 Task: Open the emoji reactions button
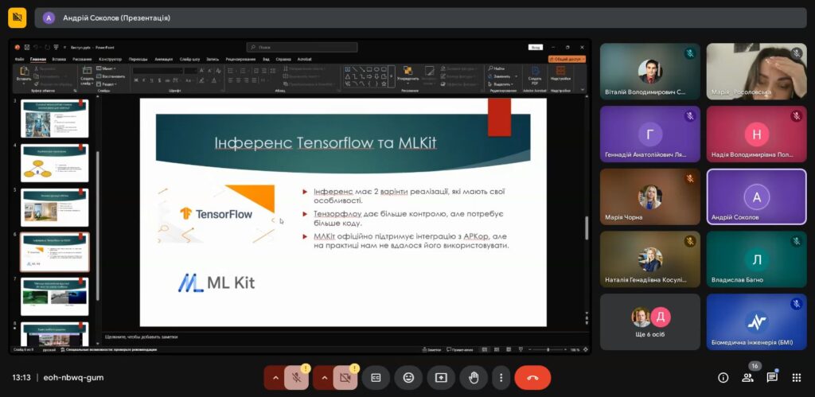point(408,378)
